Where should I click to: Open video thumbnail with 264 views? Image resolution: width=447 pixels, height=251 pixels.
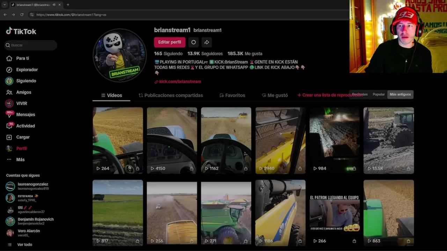click(118, 140)
